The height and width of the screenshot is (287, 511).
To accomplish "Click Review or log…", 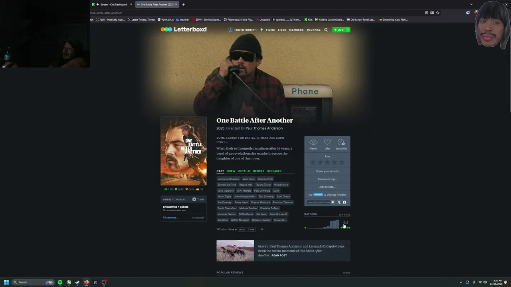I will [327, 179].
